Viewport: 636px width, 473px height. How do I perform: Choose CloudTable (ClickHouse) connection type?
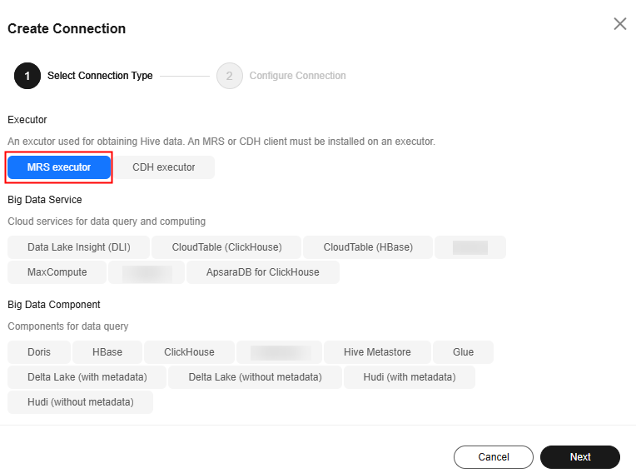coord(226,247)
